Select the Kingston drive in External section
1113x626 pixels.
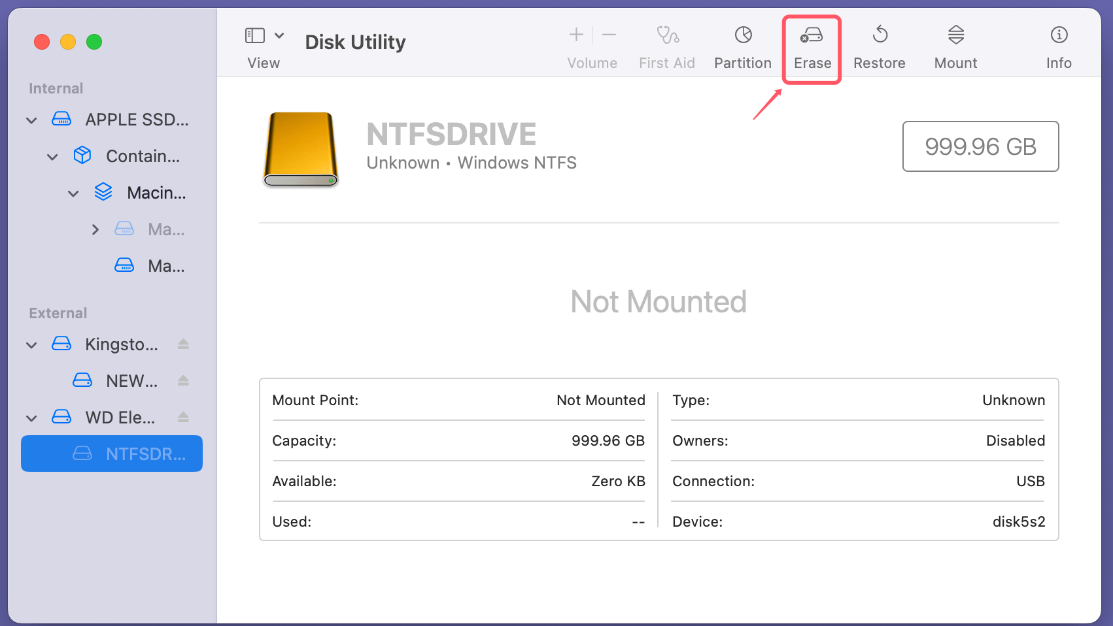tap(121, 344)
